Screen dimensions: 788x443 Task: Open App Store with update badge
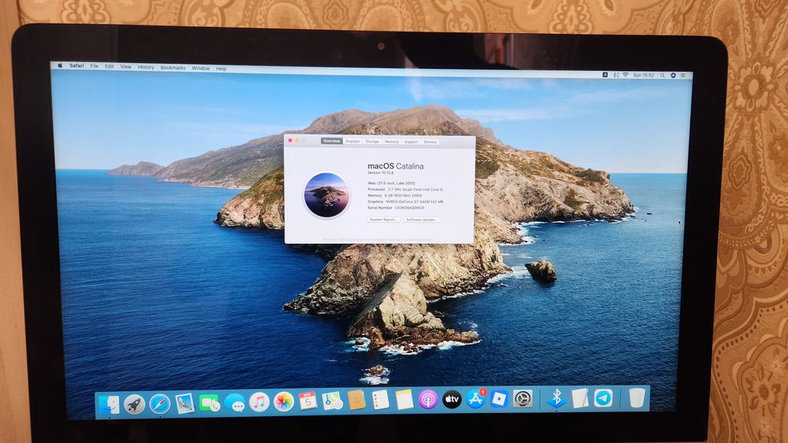click(475, 398)
